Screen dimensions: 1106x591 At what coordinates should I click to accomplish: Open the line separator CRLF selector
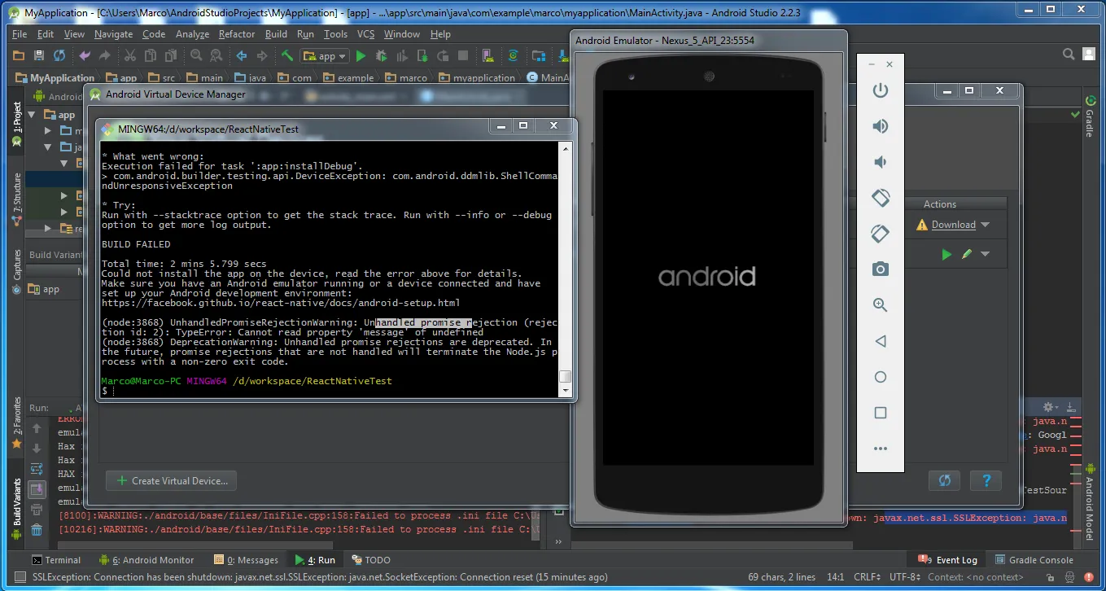(868, 577)
